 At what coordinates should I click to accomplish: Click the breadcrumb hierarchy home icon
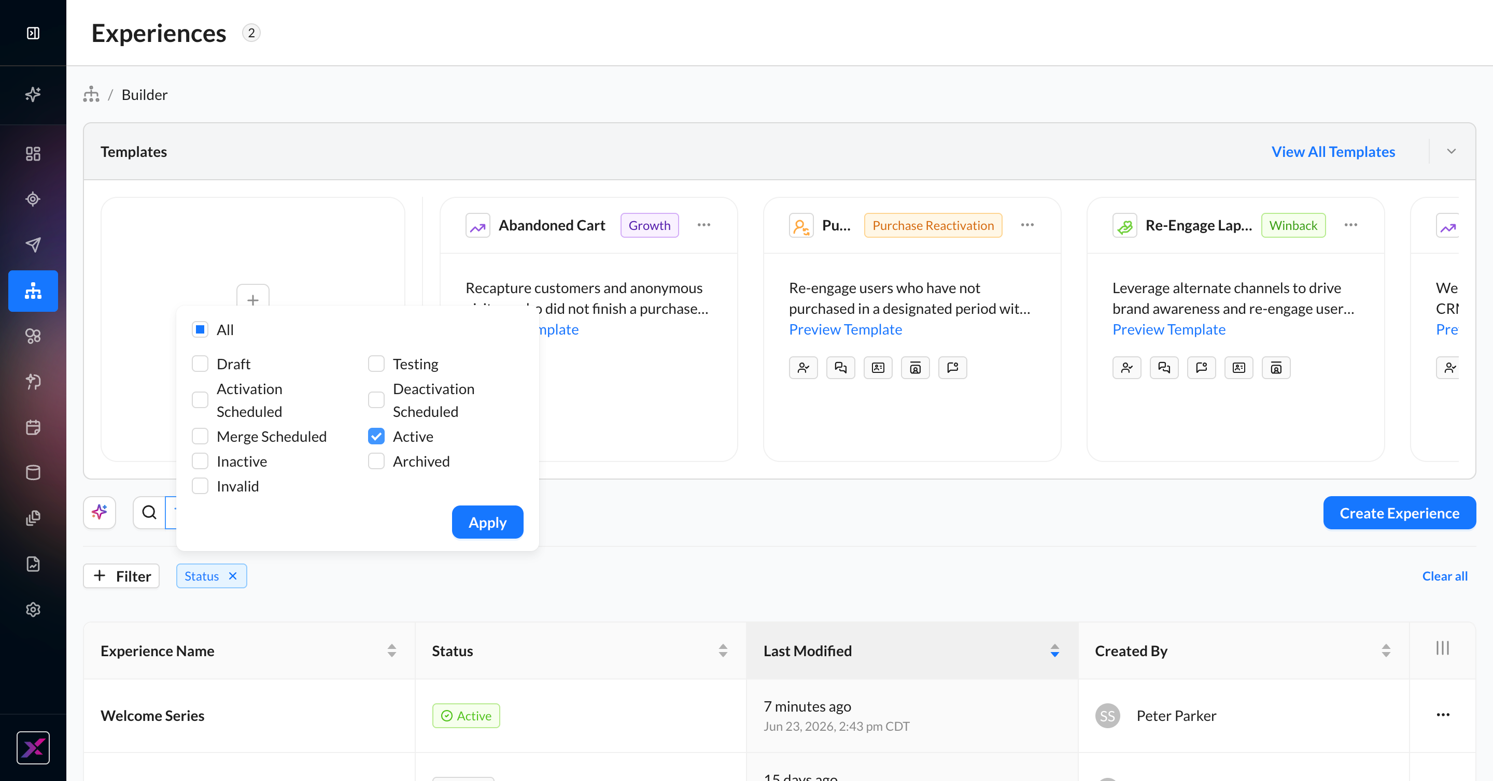[91, 94]
